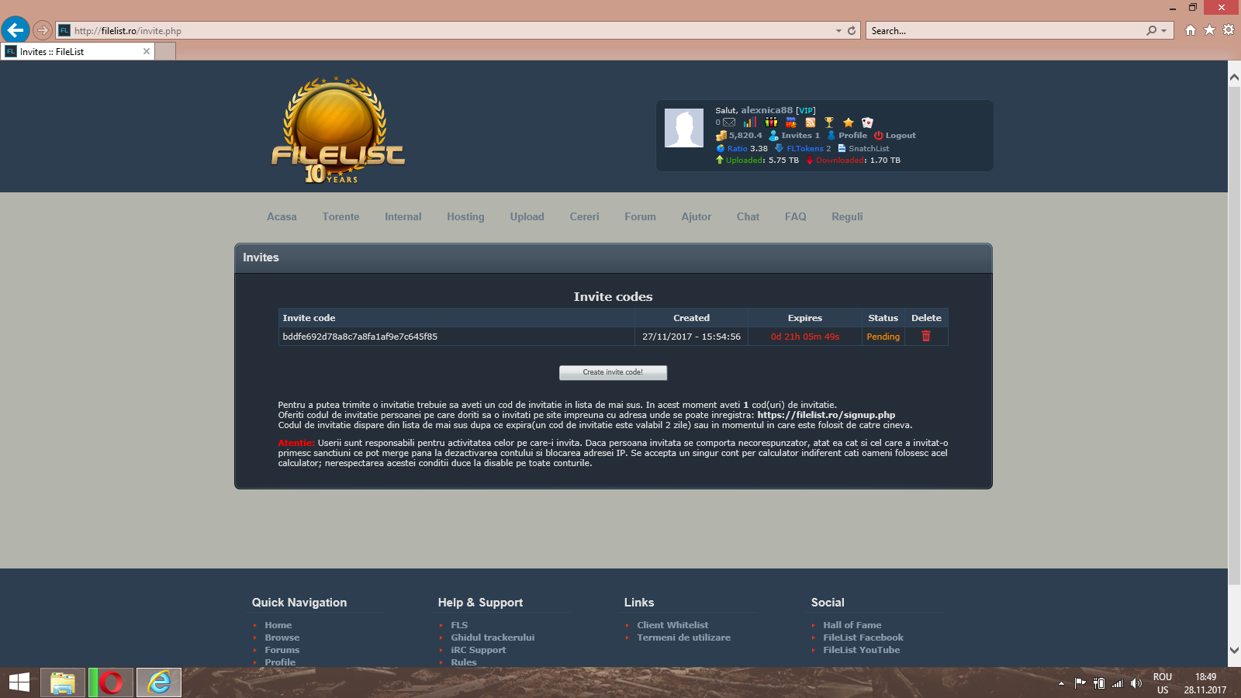Click the browser Back arrow button
Image resolution: width=1241 pixels, height=698 pixels.
(16, 30)
